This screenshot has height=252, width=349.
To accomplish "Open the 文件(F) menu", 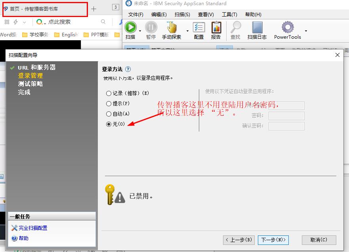I will (x=135, y=15).
